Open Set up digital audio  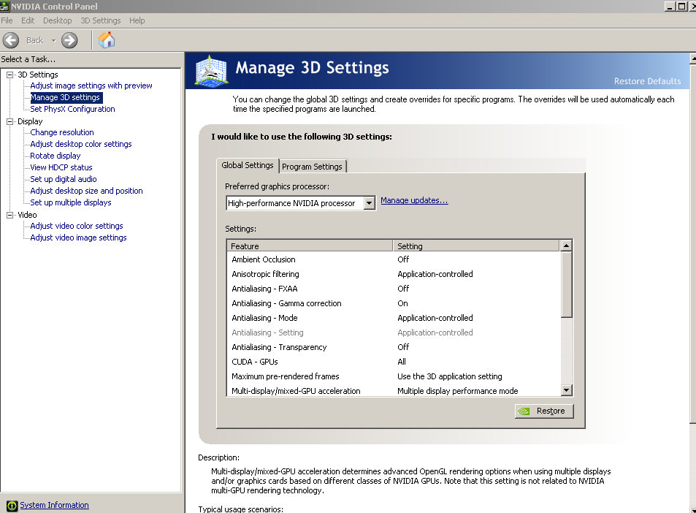click(63, 179)
